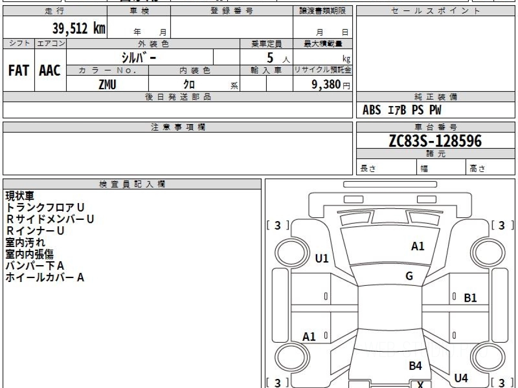Click the B1 mark on the diagram

470,297
